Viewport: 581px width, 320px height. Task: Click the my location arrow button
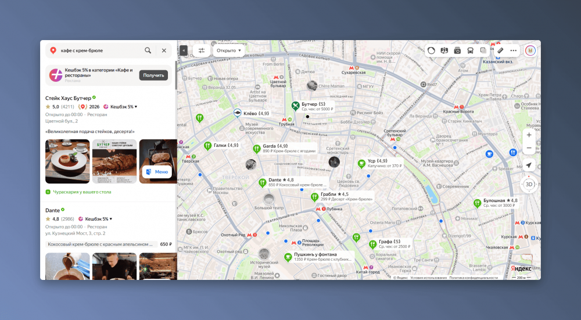click(529, 165)
